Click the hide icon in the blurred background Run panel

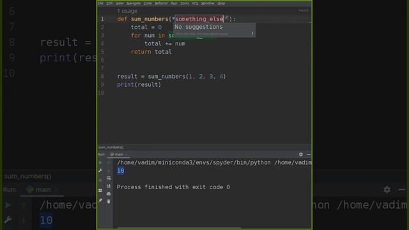[402, 190]
